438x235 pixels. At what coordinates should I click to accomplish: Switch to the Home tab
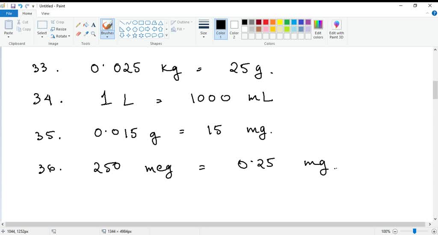pyautogui.click(x=27, y=13)
